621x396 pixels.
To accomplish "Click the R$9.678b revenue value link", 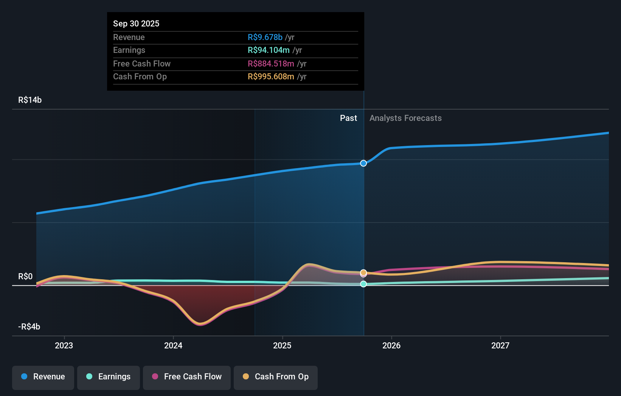I will coord(265,37).
